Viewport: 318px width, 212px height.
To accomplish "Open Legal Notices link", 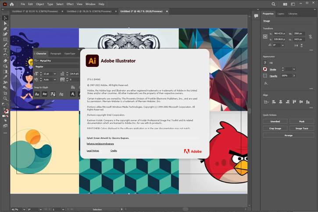I will (93, 151).
